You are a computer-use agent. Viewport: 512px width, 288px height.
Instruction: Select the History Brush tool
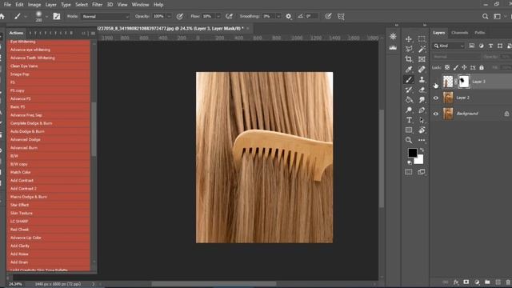(409, 90)
